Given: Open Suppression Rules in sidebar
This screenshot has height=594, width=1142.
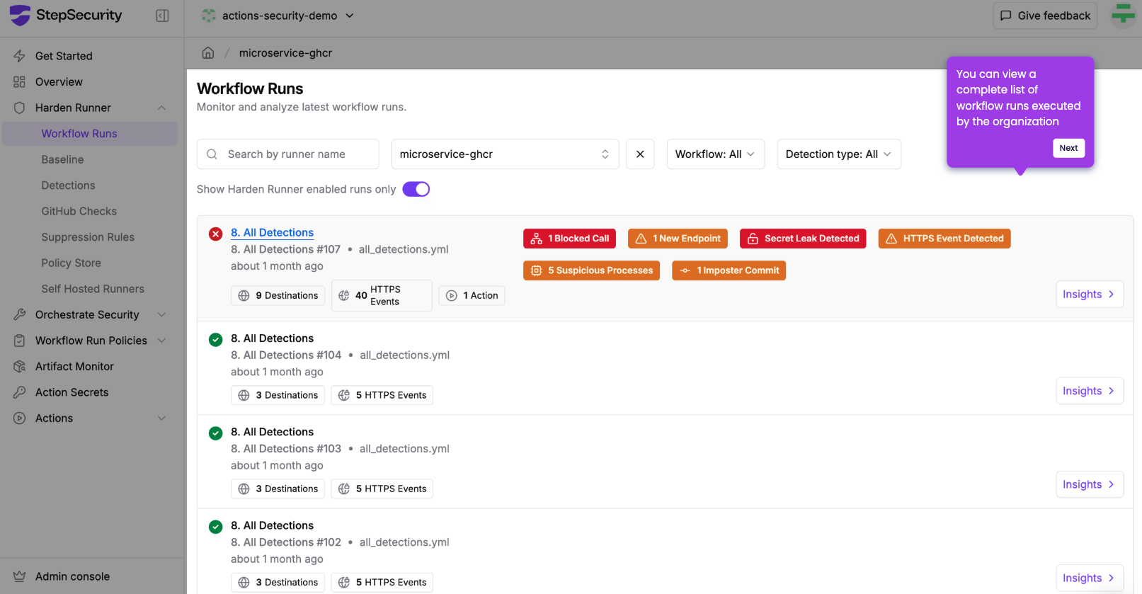Looking at the screenshot, I should [88, 237].
